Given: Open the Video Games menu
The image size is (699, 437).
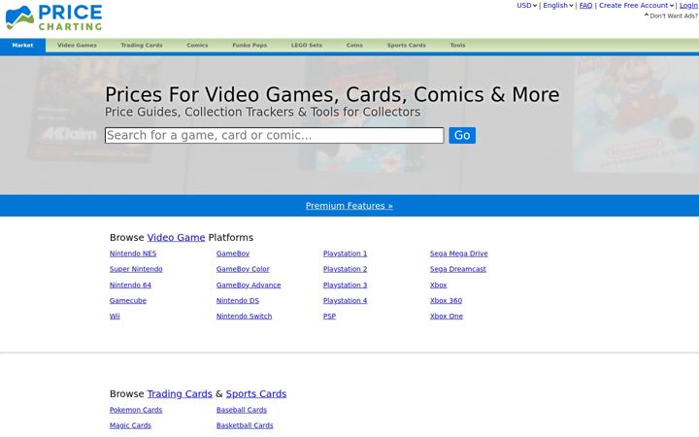Looking at the screenshot, I should [x=77, y=45].
